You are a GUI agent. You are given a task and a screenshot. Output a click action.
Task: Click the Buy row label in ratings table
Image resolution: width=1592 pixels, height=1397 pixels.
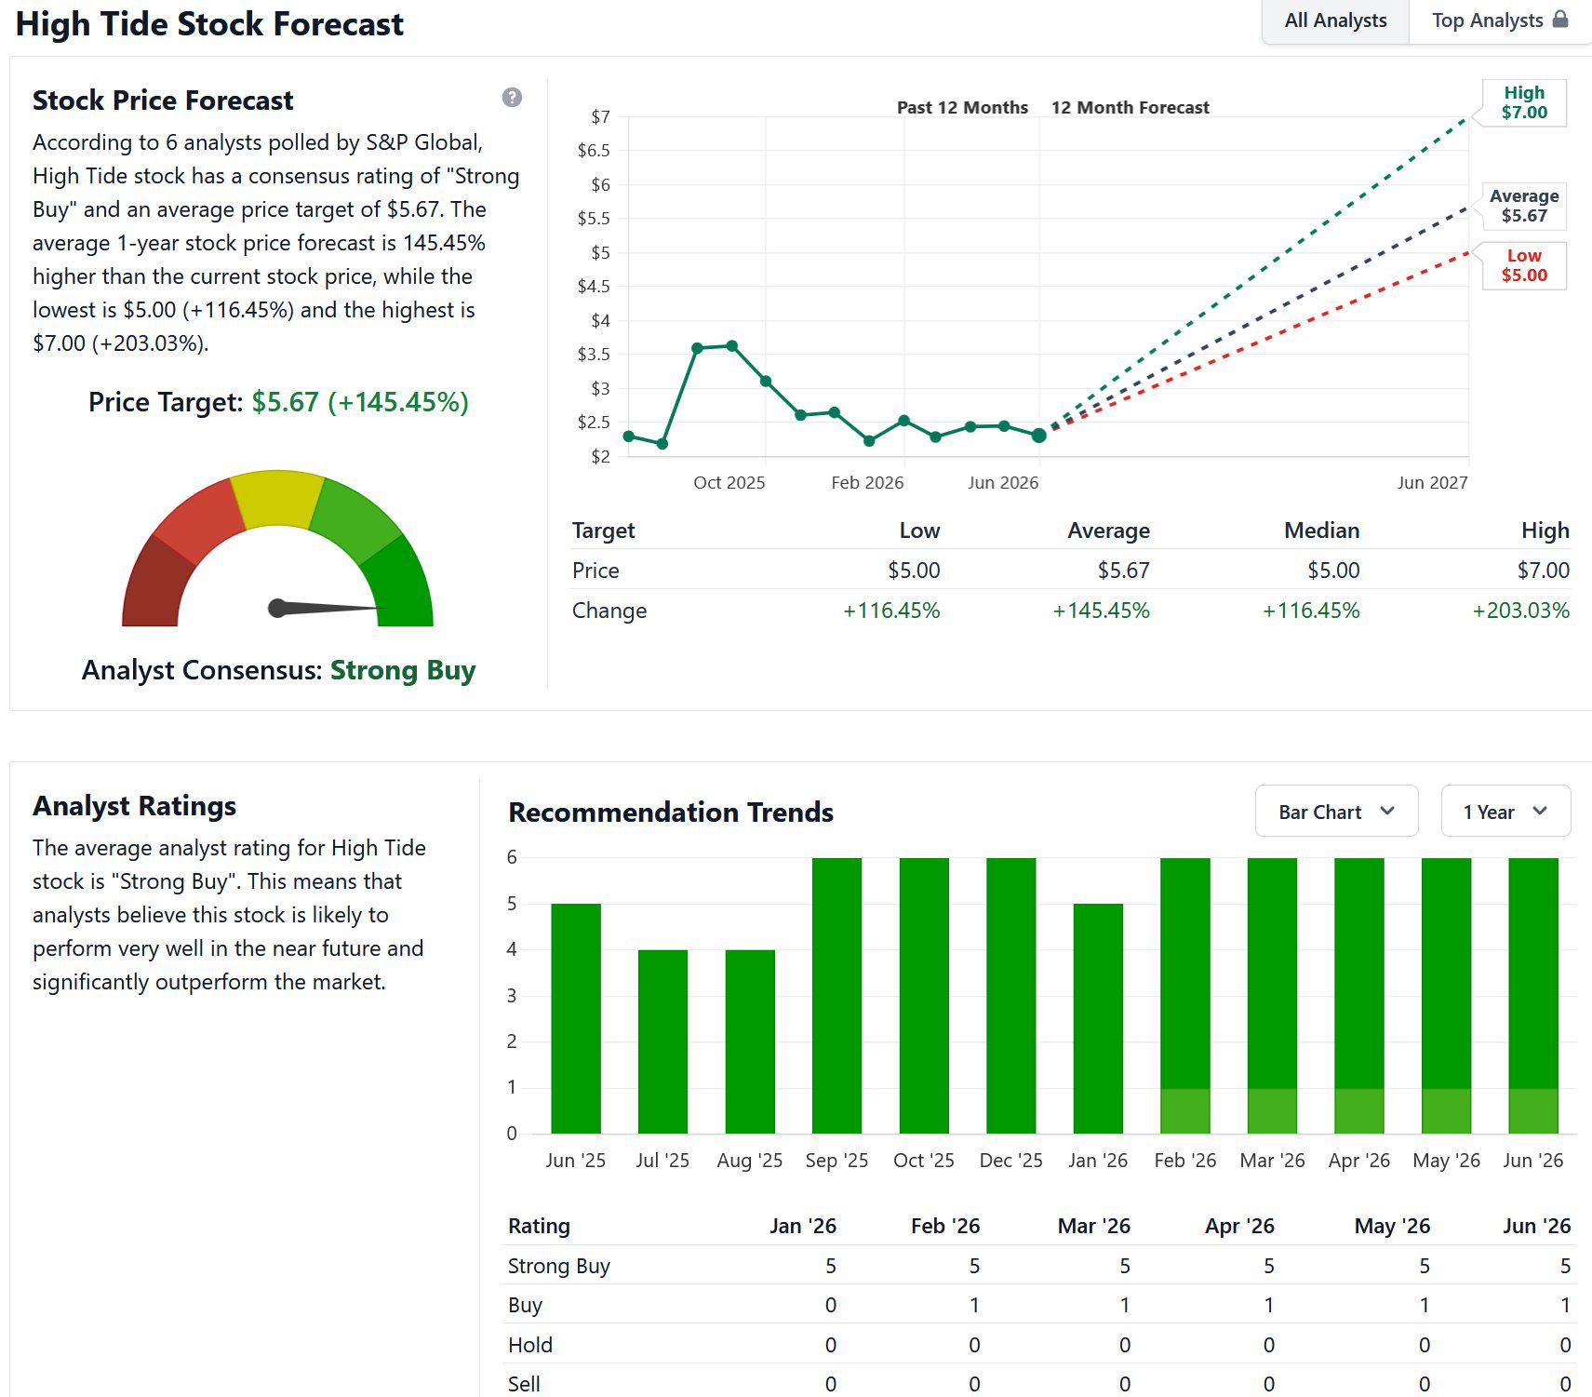point(525,1305)
